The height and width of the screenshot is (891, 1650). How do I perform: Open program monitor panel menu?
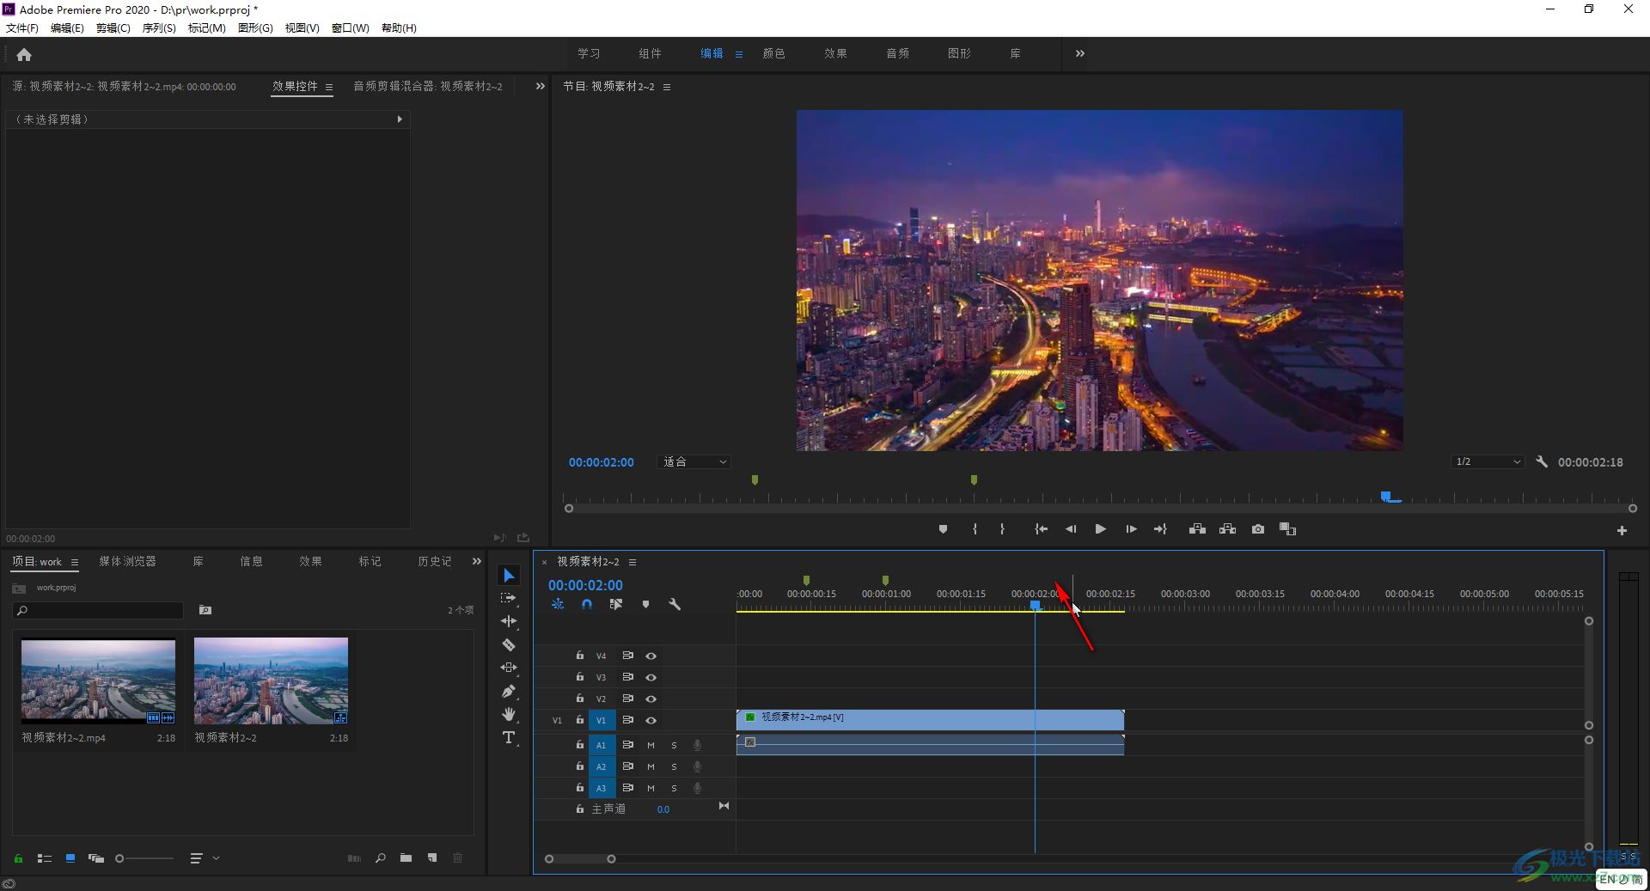[x=666, y=87]
